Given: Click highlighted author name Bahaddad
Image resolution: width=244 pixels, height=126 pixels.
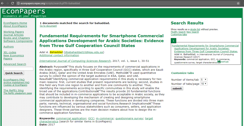Looking at the screenshot, I should [x=56, y=52].
